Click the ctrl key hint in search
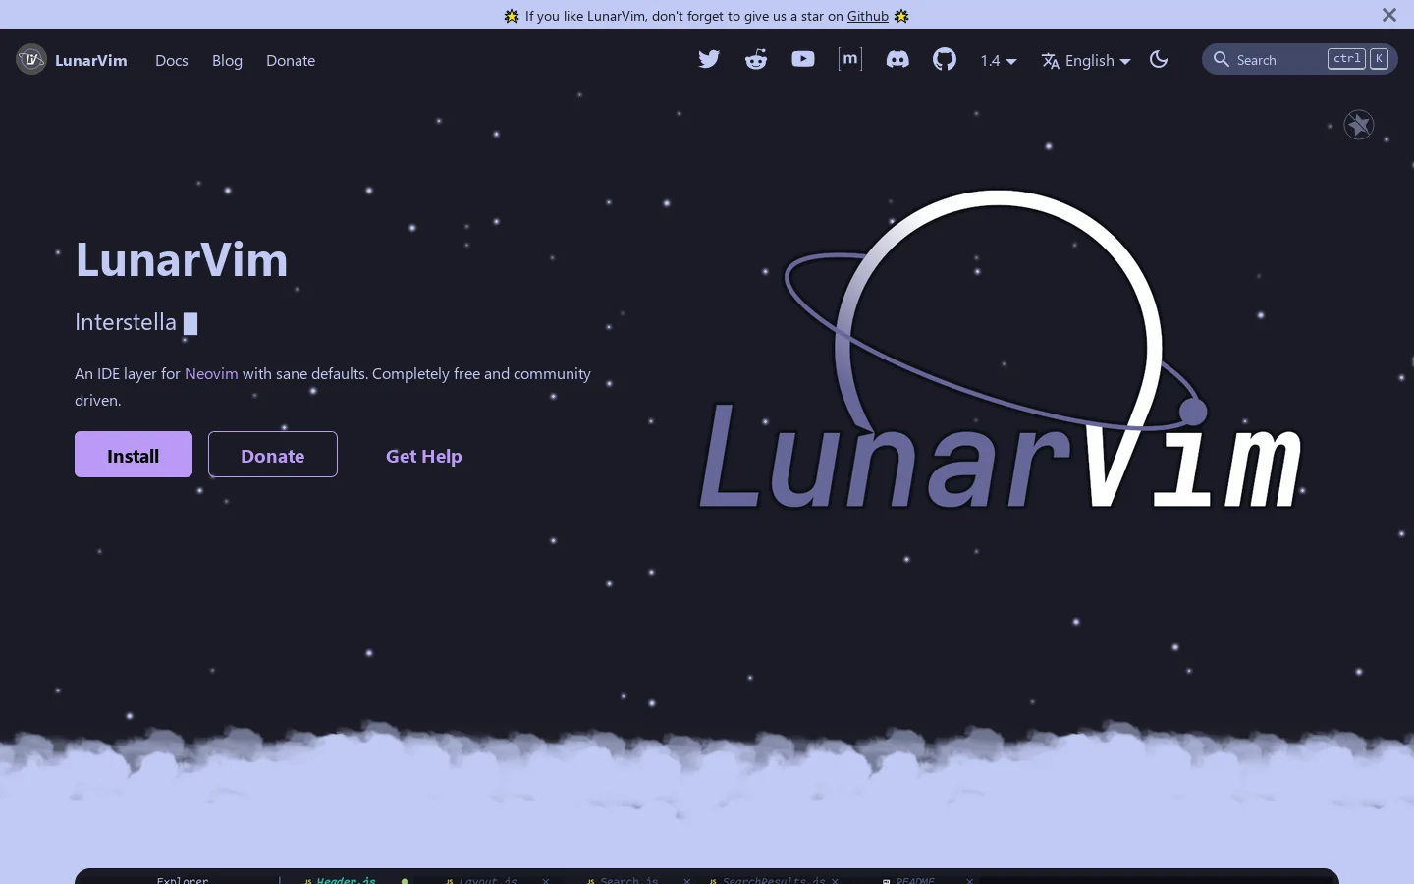The image size is (1414, 884). point(1346,59)
